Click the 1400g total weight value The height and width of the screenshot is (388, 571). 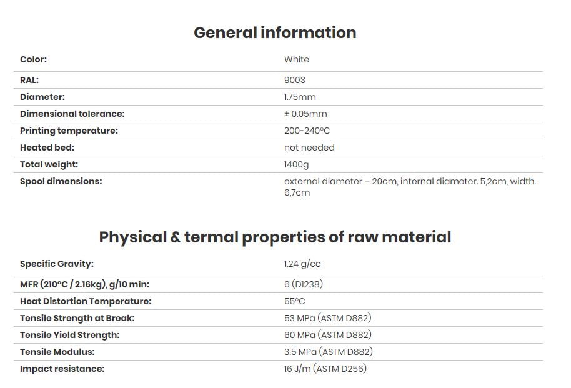point(296,164)
